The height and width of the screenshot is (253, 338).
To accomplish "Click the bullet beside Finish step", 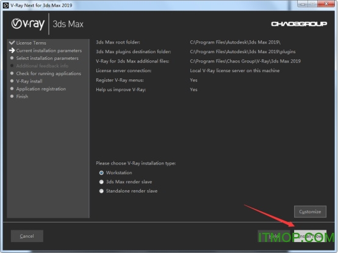I will pyautogui.click(x=12, y=97).
